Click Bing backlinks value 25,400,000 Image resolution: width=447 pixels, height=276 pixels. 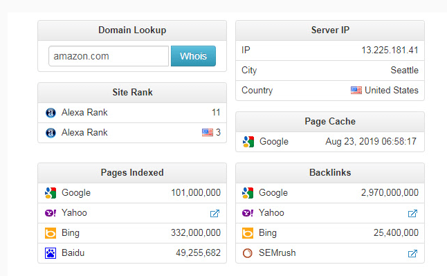coord(396,232)
